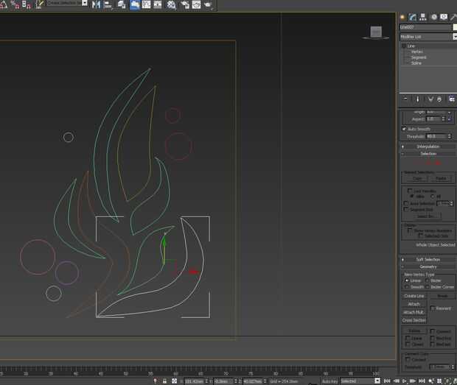Toggle the Auto Smooth checkbox
Image resolution: width=457 pixels, height=385 pixels.
(x=404, y=129)
